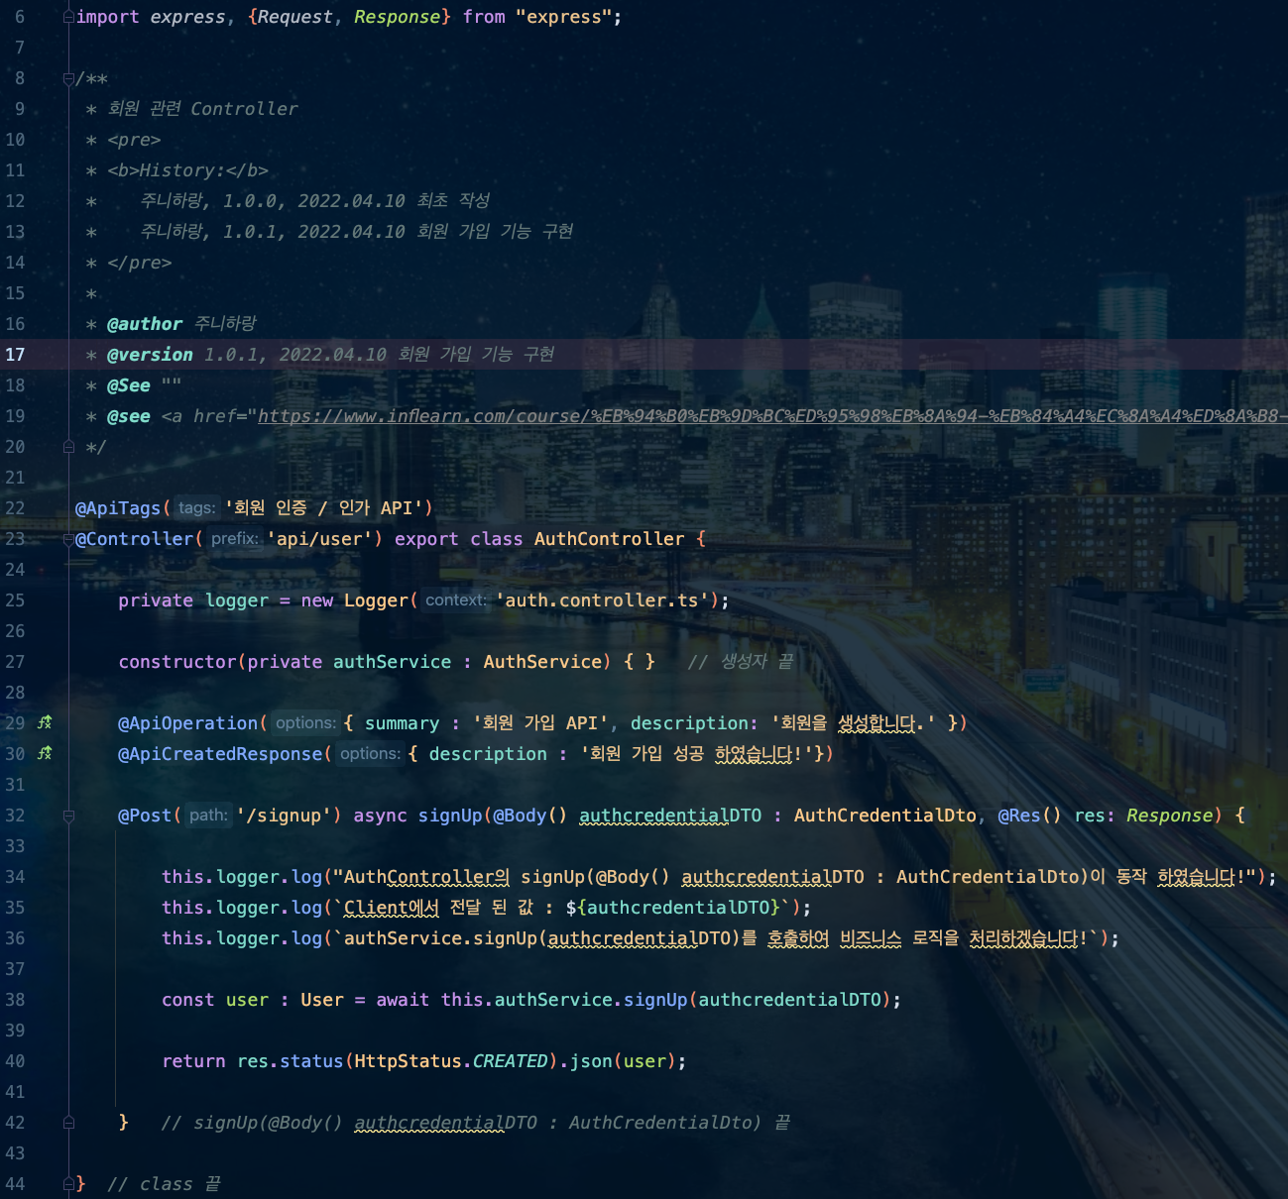Fold the comment end marker on line 20
This screenshot has height=1199, width=1288.
pyautogui.click(x=68, y=447)
